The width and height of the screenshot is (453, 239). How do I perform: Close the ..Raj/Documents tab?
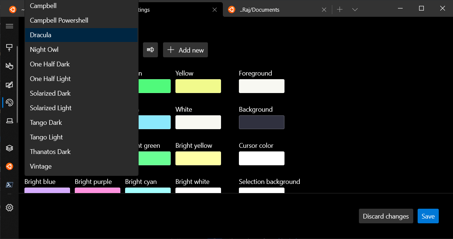click(324, 10)
